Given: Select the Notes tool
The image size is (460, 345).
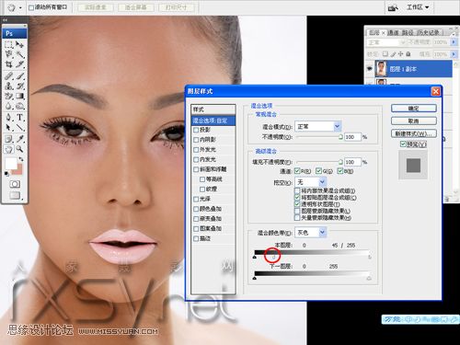Looking at the screenshot, I should [8, 139].
